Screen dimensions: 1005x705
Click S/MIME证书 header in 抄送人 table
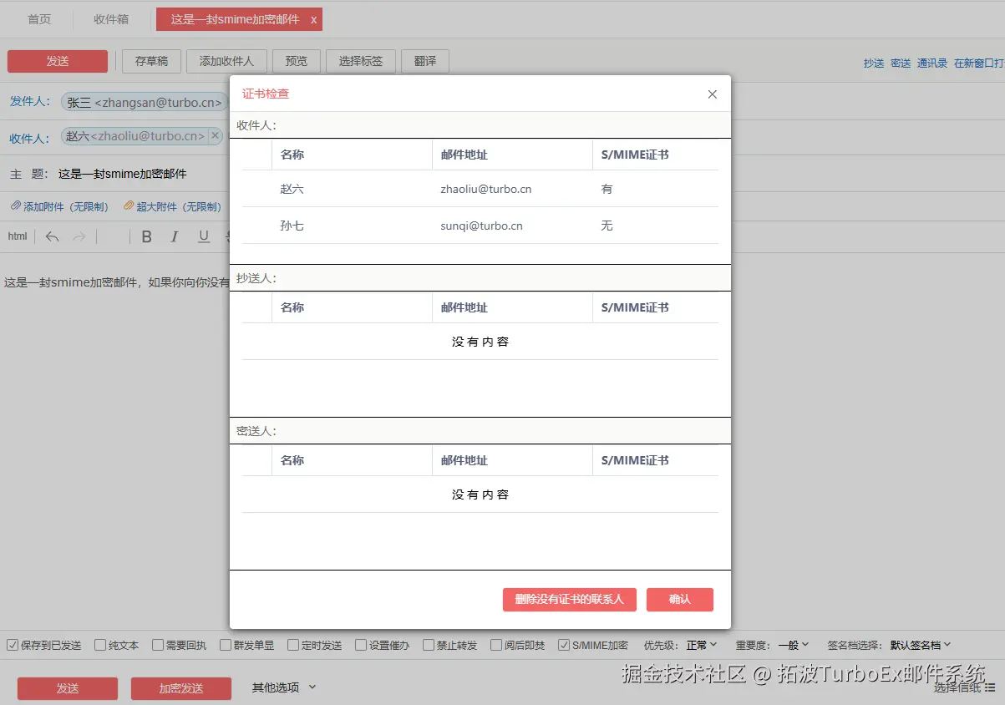(x=635, y=307)
